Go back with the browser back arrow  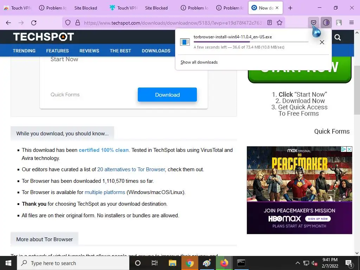[8, 22]
